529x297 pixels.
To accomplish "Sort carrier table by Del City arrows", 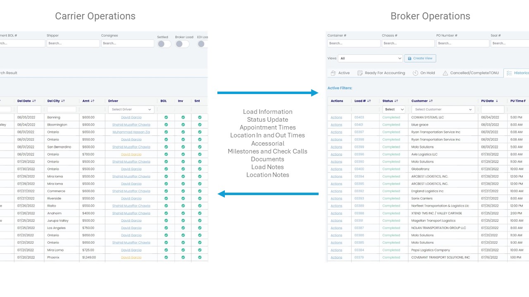I will click(x=63, y=101).
